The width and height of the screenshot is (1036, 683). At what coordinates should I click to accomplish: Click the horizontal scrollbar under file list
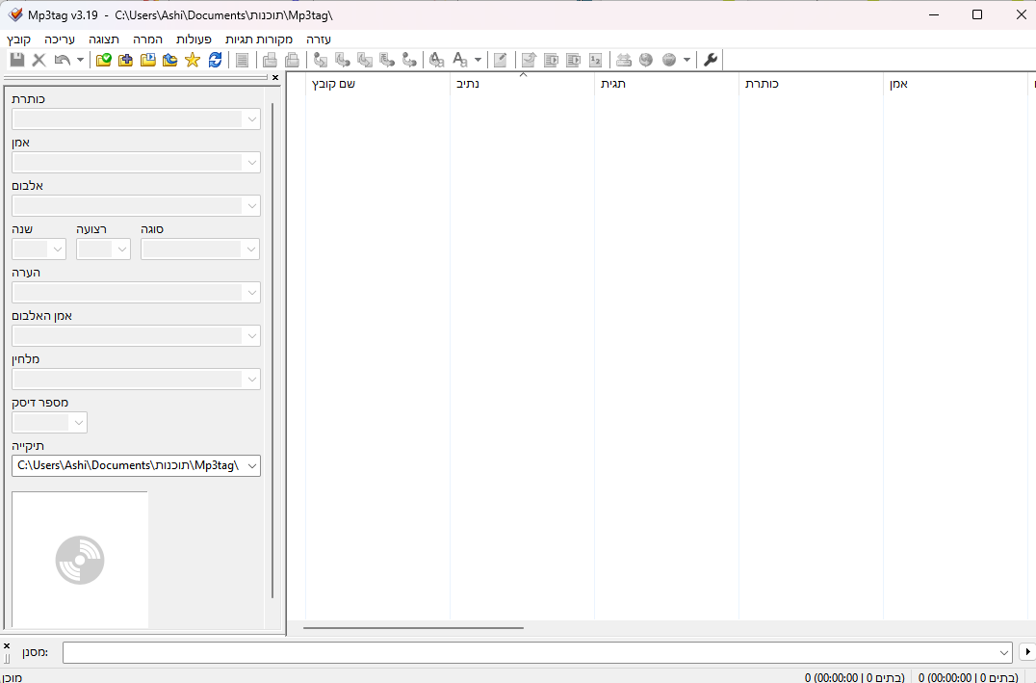click(414, 628)
